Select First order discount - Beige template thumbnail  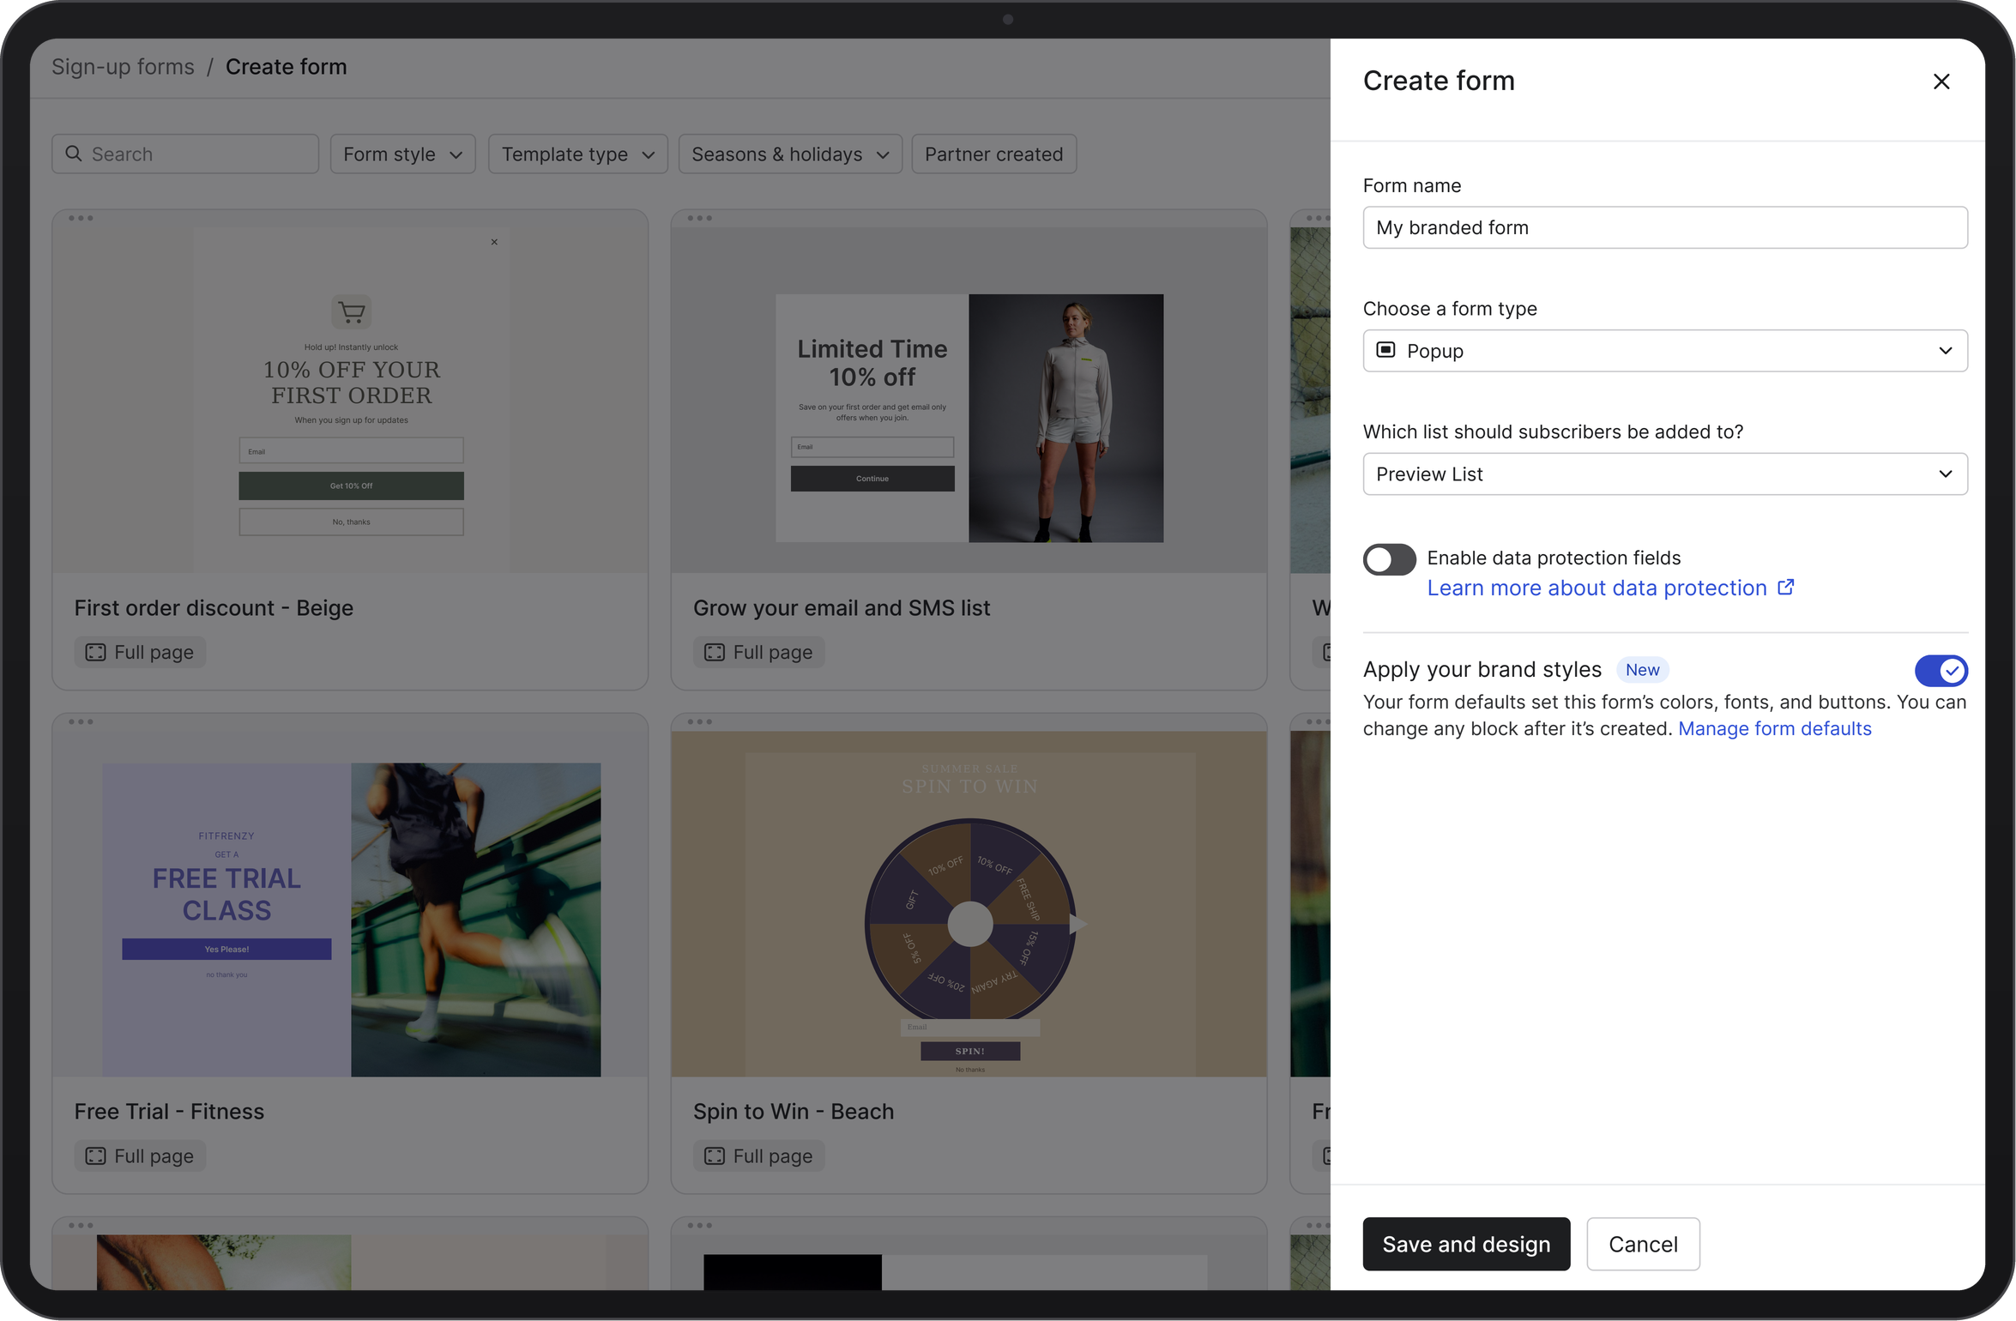[350, 401]
